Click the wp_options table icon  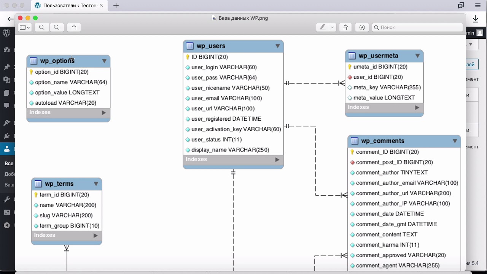(x=33, y=61)
